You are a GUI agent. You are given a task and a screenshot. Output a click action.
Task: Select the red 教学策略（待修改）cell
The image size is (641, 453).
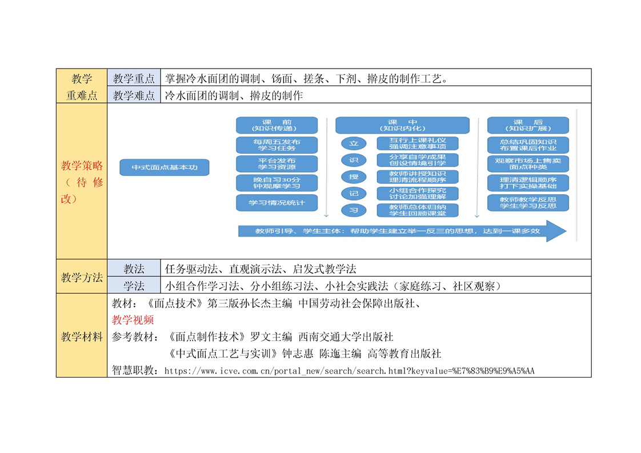[82, 182]
